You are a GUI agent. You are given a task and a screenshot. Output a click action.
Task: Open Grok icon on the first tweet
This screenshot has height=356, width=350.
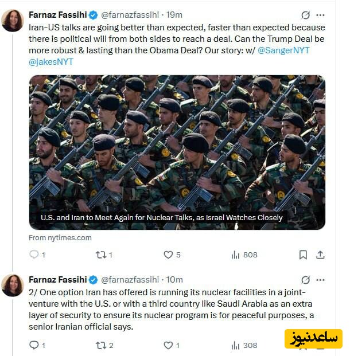[x=306, y=15]
